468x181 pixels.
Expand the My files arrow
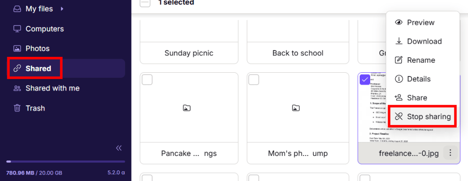[x=62, y=9]
